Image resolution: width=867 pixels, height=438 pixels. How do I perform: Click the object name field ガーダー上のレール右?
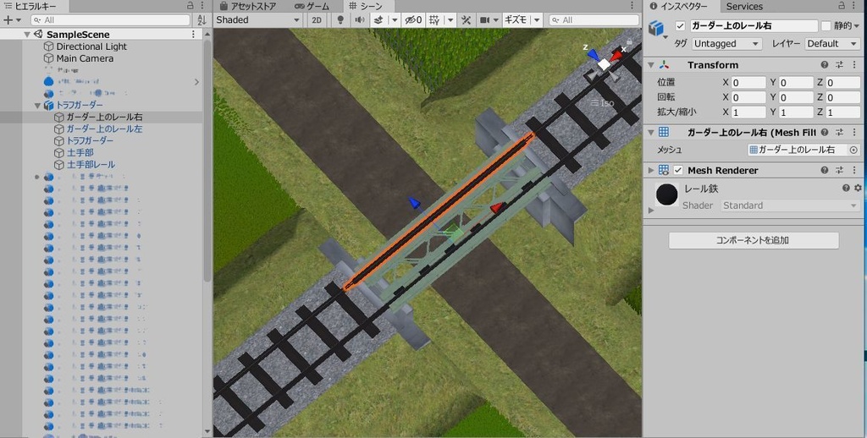coord(754,26)
